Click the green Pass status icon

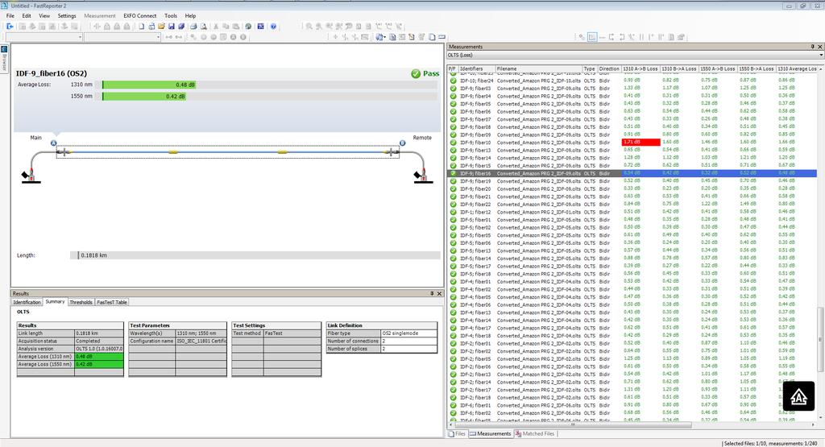tap(416, 73)
